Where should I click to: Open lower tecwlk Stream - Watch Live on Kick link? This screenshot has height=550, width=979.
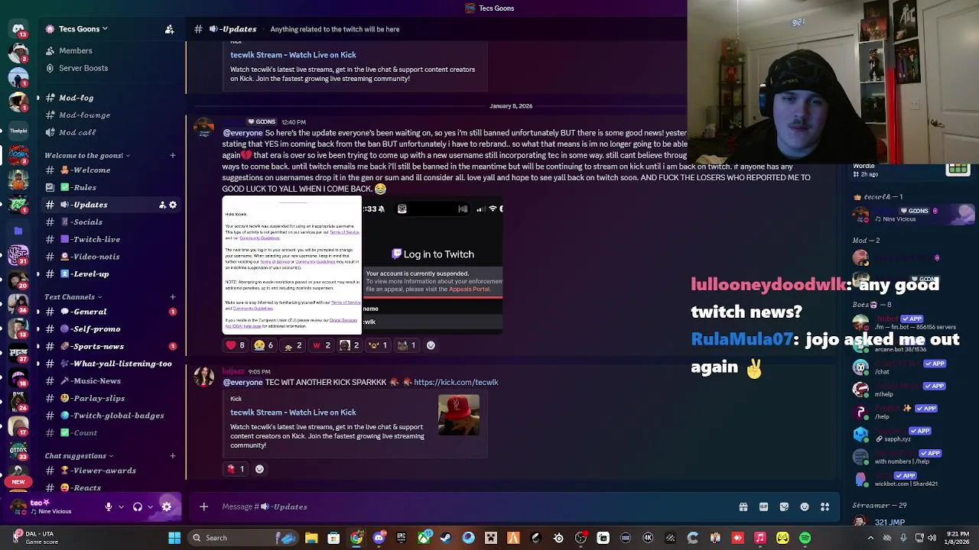pyautogui.click(x=293, y=412)
